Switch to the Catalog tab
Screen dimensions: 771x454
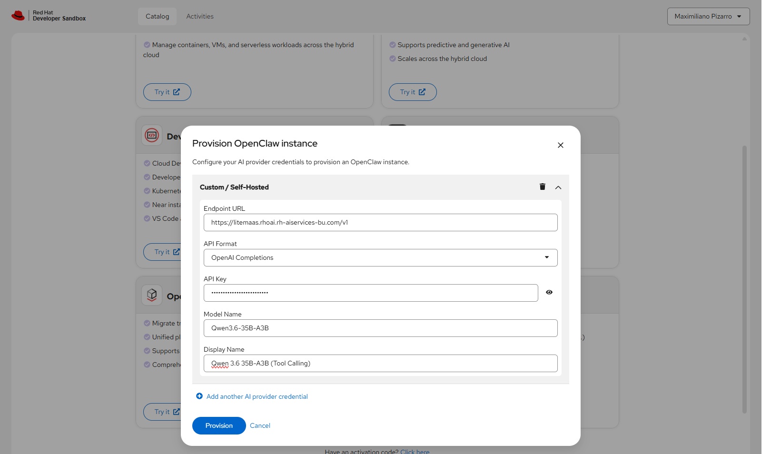158,16
